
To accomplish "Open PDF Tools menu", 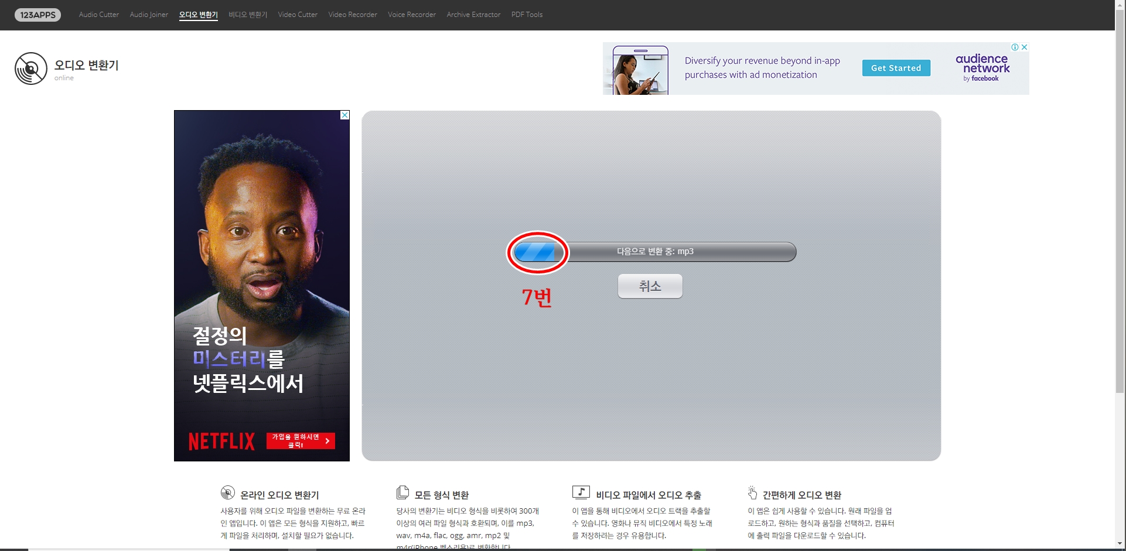I will coord(527,15).
